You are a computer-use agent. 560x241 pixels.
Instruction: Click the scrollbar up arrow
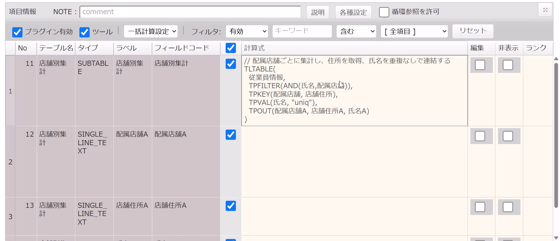(x=556, y=59)
